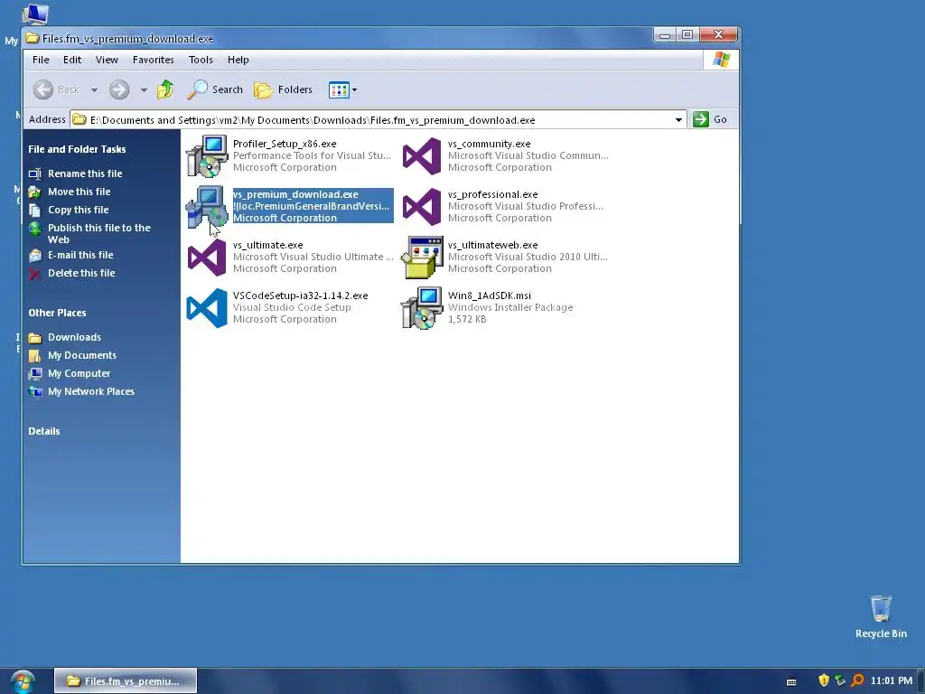Open the Search magnifier tool

(x=215, y=89)
